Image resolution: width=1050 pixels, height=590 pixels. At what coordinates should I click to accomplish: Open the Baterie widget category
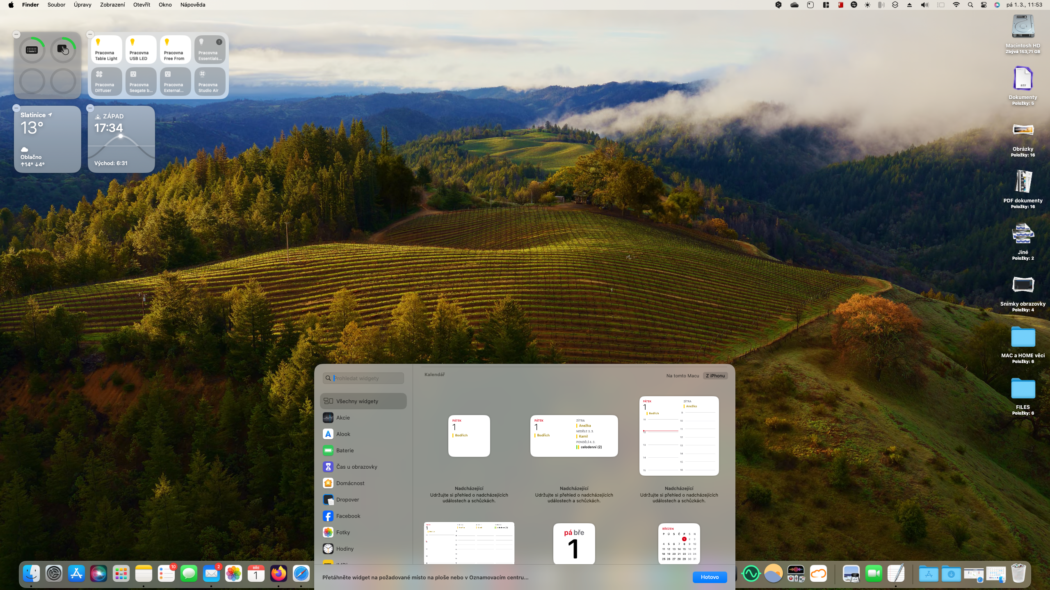345,450
